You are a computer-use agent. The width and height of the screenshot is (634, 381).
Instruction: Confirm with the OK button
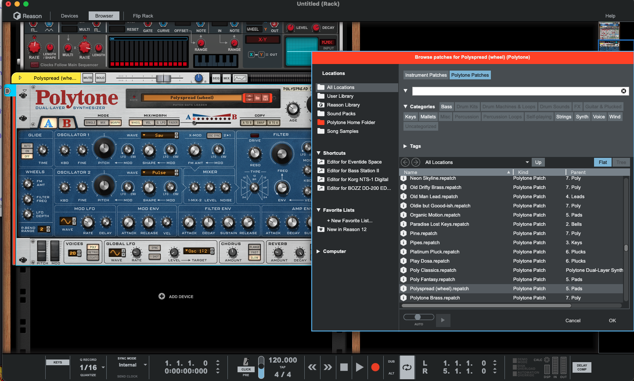(x=612, y=320)
